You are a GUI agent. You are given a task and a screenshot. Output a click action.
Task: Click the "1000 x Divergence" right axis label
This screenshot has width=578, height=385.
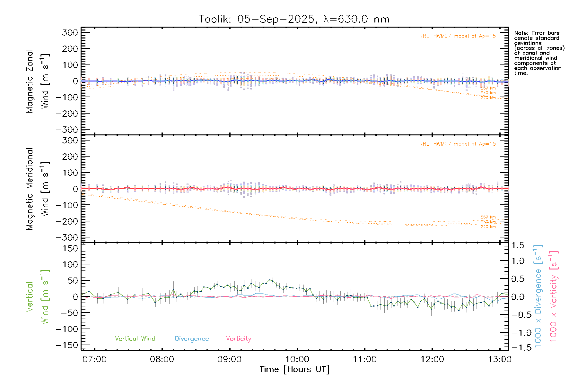538,296
